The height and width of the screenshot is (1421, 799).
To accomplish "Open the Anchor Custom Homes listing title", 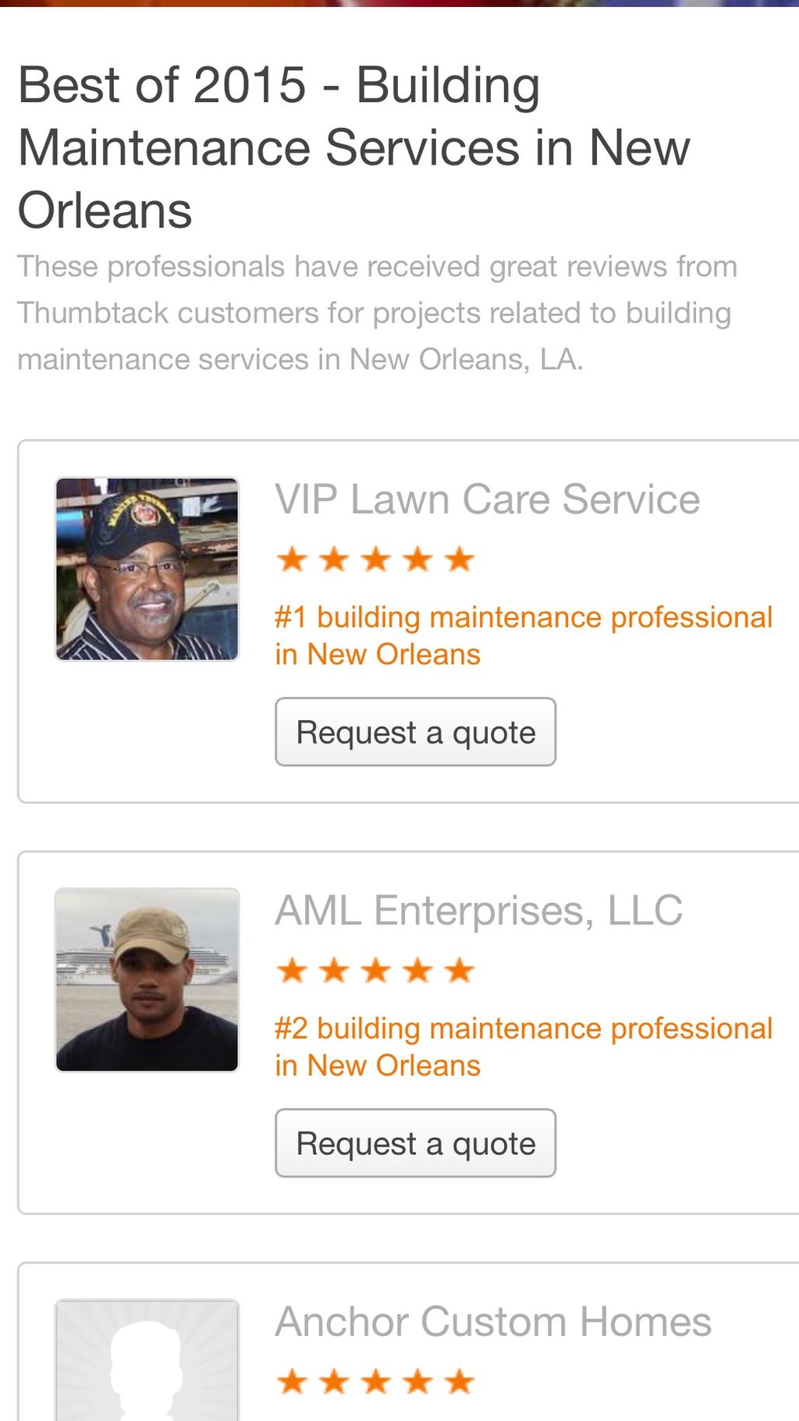I will point(493,1322).
